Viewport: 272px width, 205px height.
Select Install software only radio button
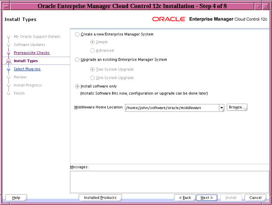(x=77, y=86)
